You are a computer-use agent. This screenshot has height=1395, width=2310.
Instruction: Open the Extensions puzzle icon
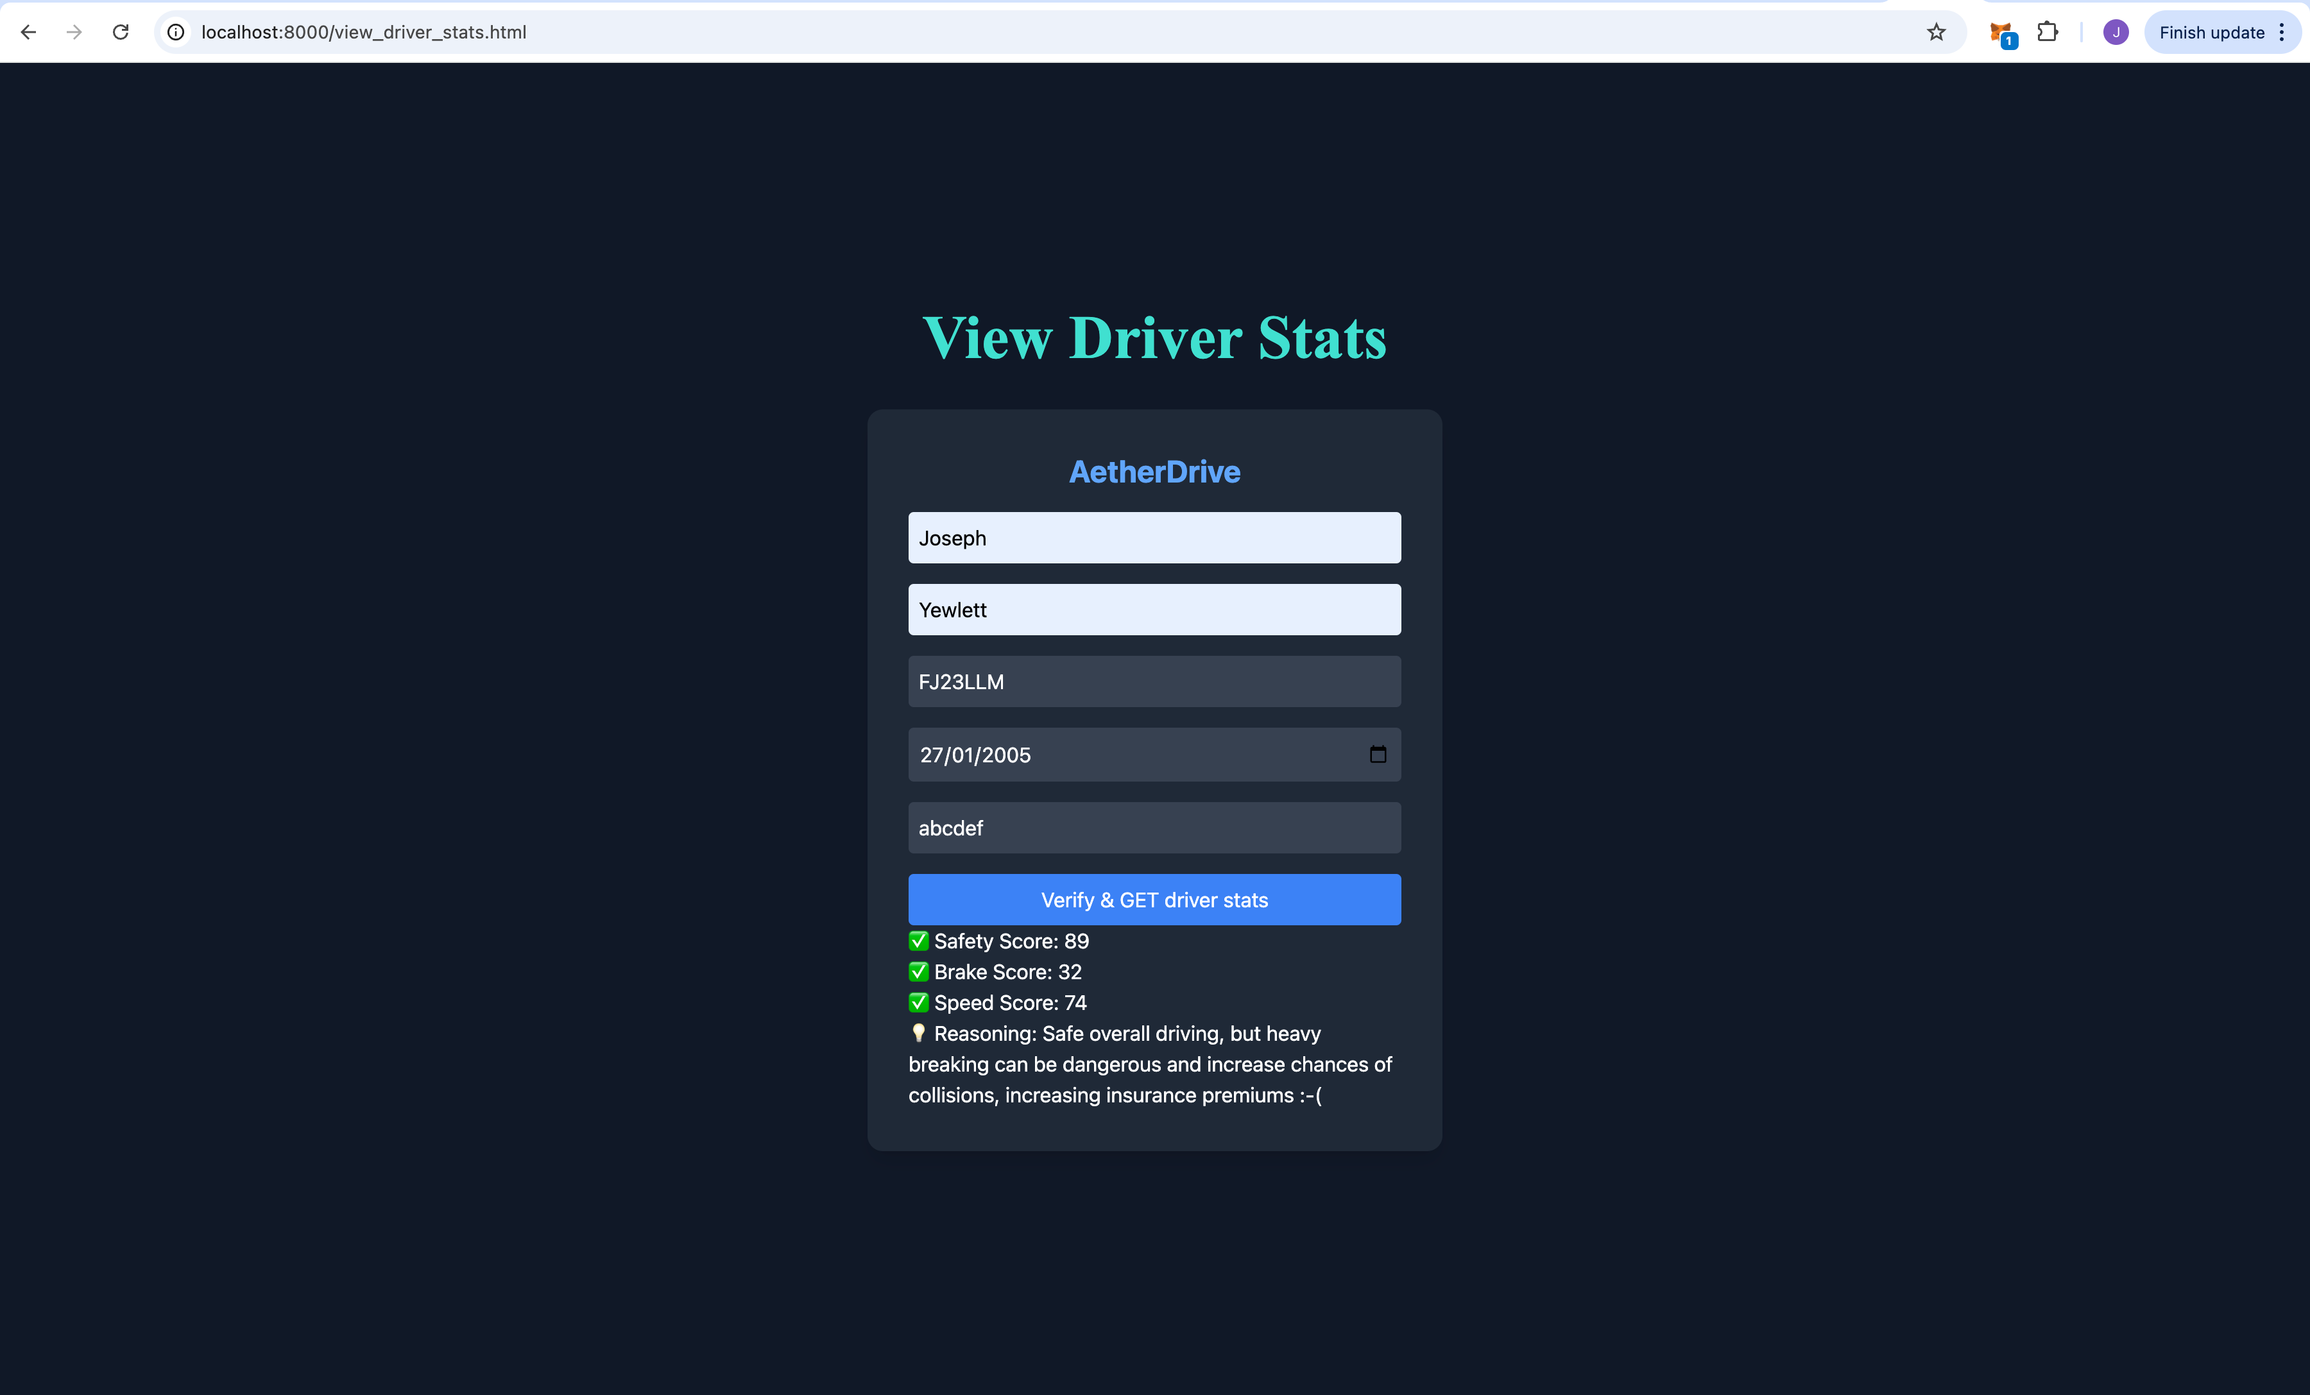pyautogui.click(x=2048, y=32)
